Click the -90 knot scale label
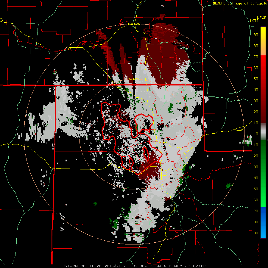The image size is (268, 268). pyautogui.click(x=255, y=233)
